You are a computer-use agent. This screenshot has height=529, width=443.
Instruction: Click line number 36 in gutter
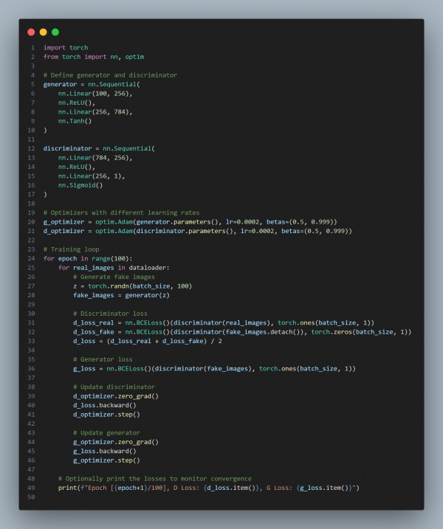pyautogui.click(x=31, y=368)
